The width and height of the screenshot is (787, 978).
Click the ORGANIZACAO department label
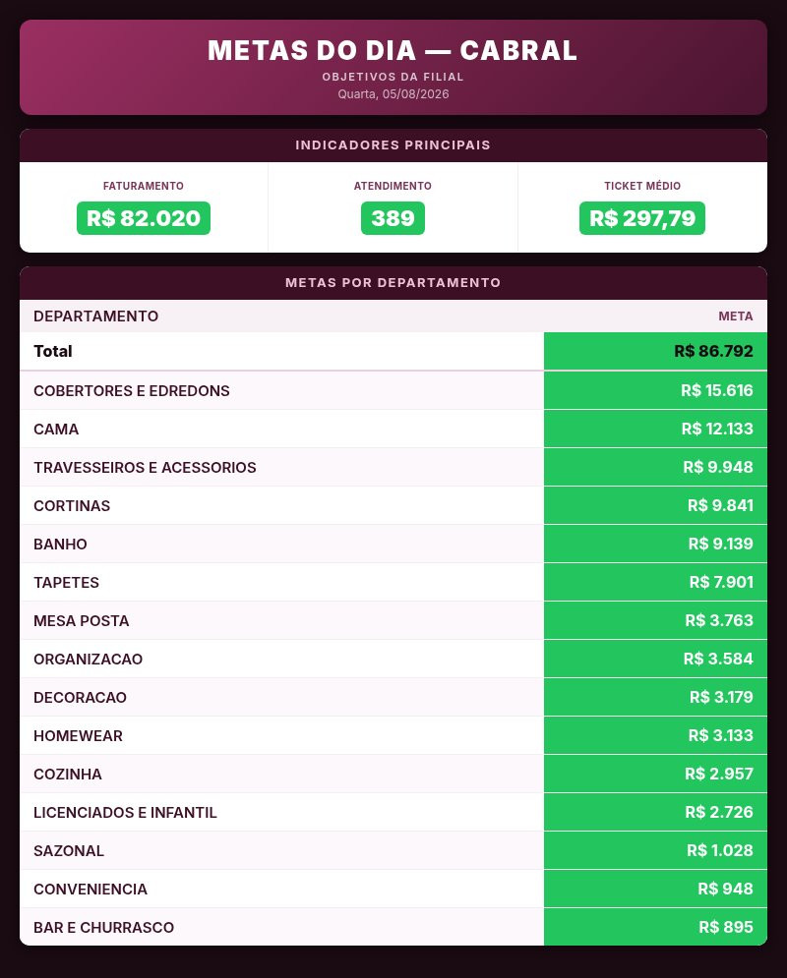[88, 660]
